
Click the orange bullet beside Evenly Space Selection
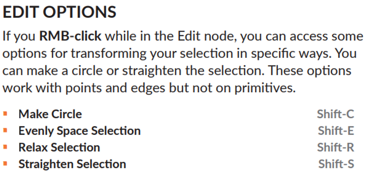pyautogui.click(x=6, y=131)
